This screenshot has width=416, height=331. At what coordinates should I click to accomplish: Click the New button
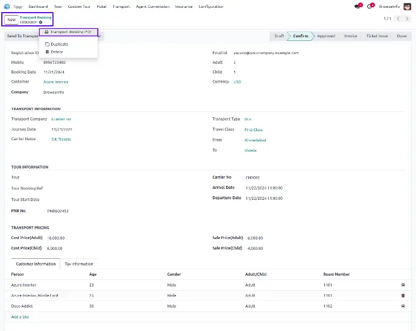click(x=11, y=19)
